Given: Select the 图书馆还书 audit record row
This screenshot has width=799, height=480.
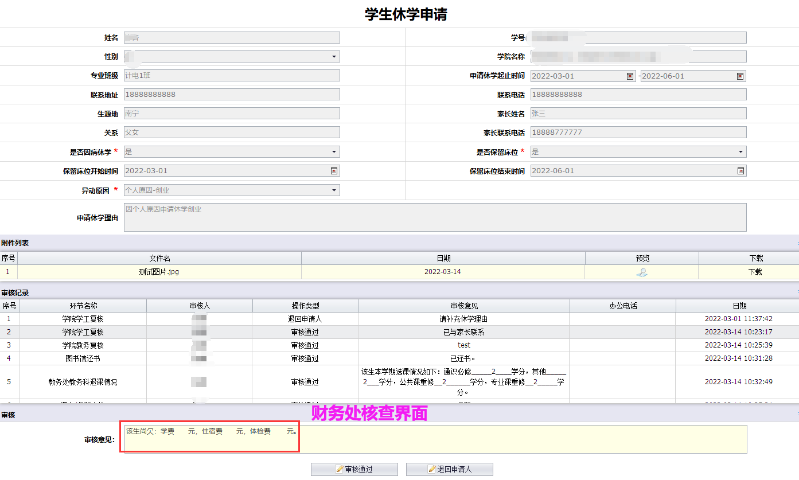Looking at the screenshot, I should click(83, 358).
